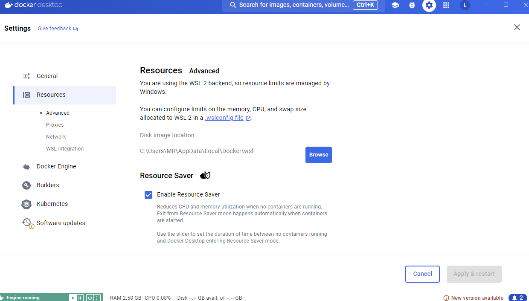Click the Resource Saver leaf icon
This screenshot has width=529, height=301.
[x=205, y=175]
